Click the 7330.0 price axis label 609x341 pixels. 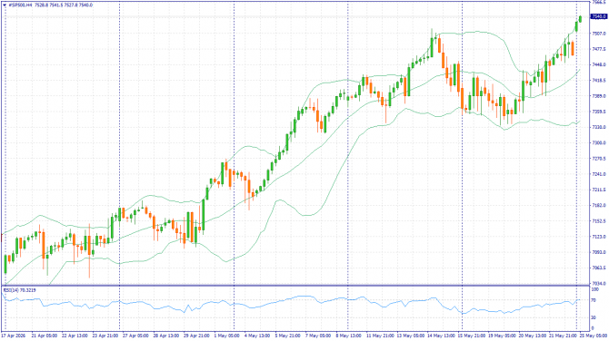pyautogui.click(x=598, y=127)
